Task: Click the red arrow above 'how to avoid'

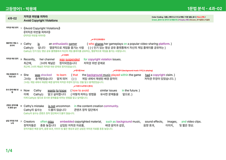Action: coord(74,86)
